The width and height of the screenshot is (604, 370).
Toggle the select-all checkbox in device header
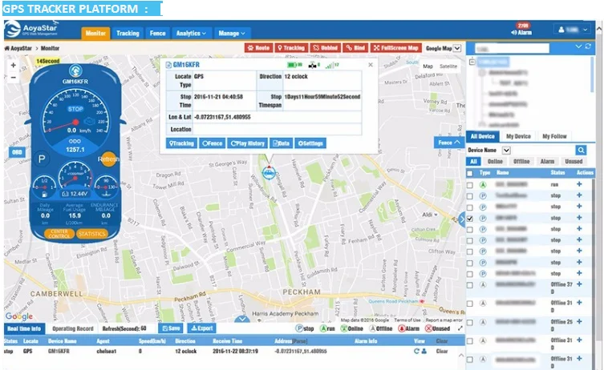pyautogui.click(x=471, y=172)
